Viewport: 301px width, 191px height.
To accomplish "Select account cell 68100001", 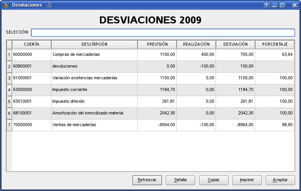I will 32,113.
